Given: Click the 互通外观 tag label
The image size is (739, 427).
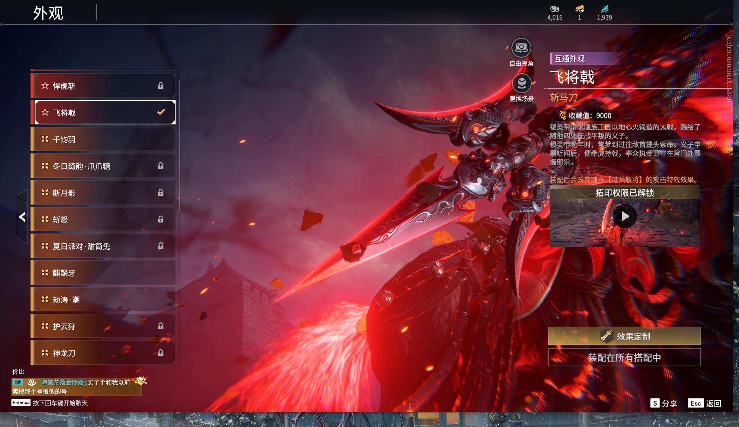Looking at the screenshot, I should (570, 59).
